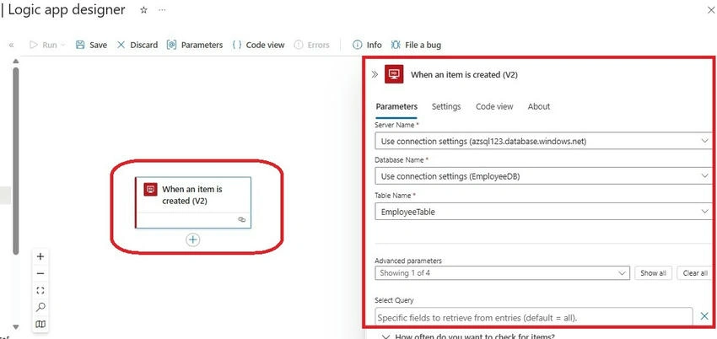The width and height of the screenshot is (717, 339).
Task: Open the canvas search tool
Action: tap(40, 307)
